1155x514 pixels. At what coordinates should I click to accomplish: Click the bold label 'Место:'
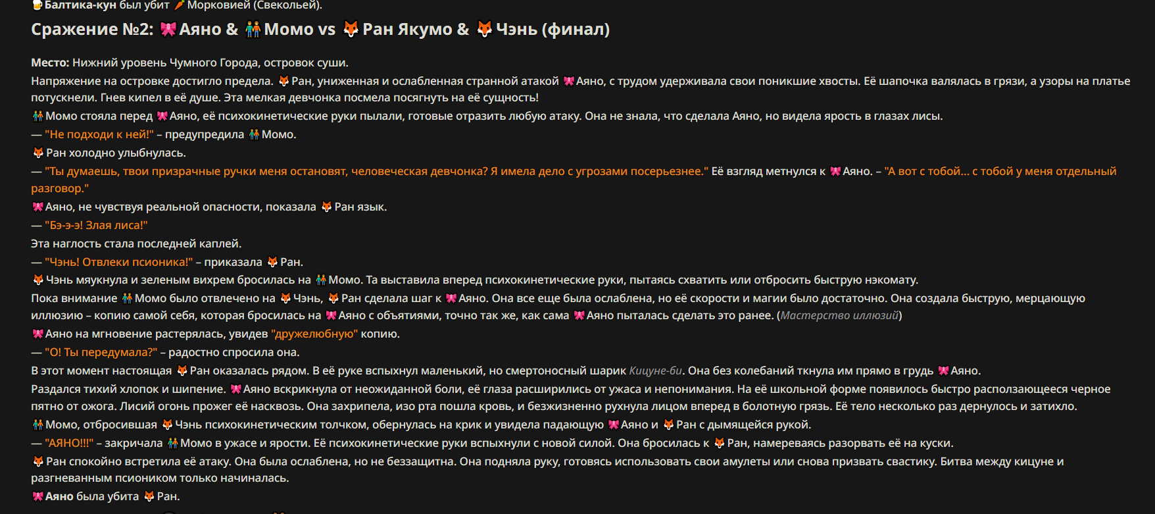[50, 63]
